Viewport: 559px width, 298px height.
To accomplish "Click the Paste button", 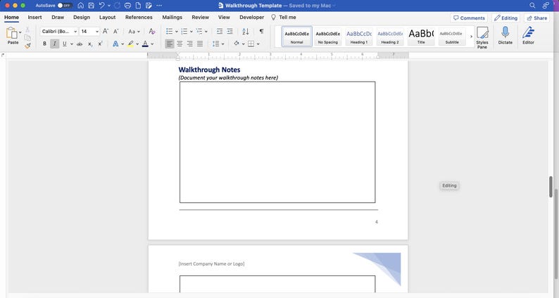I will click(11, 36).
